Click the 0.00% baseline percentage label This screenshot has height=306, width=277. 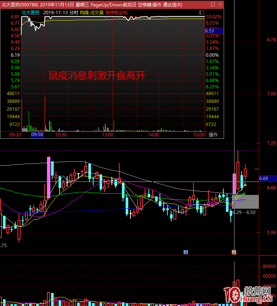(212, 55)
